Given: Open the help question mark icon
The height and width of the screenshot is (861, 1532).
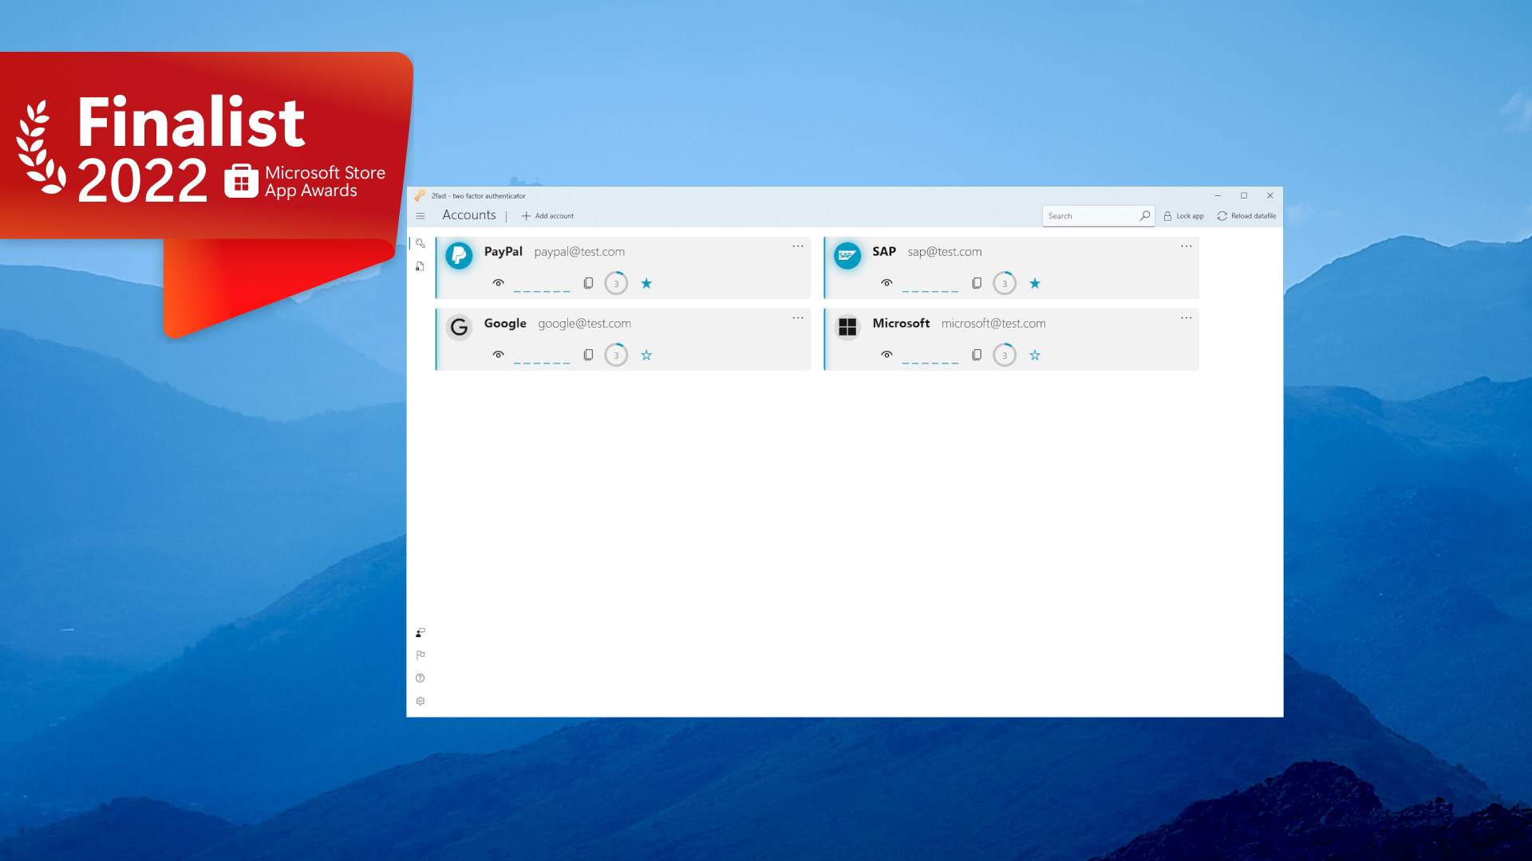Looking at the screenshot, I should pyautogui.click(x=421, y=678).
